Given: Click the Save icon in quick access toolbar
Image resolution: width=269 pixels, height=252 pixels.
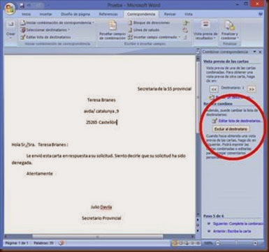Looking at the screenshot, I should click(22, 6).
